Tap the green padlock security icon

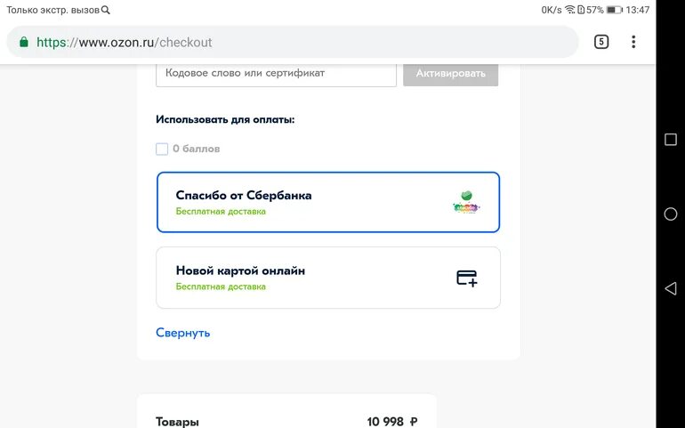pos(24,42)
